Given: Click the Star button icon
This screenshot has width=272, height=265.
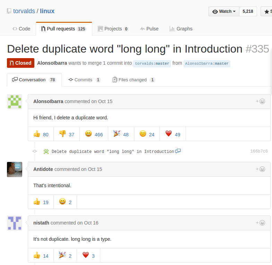Looking at the screenshot, I should 266,12.
